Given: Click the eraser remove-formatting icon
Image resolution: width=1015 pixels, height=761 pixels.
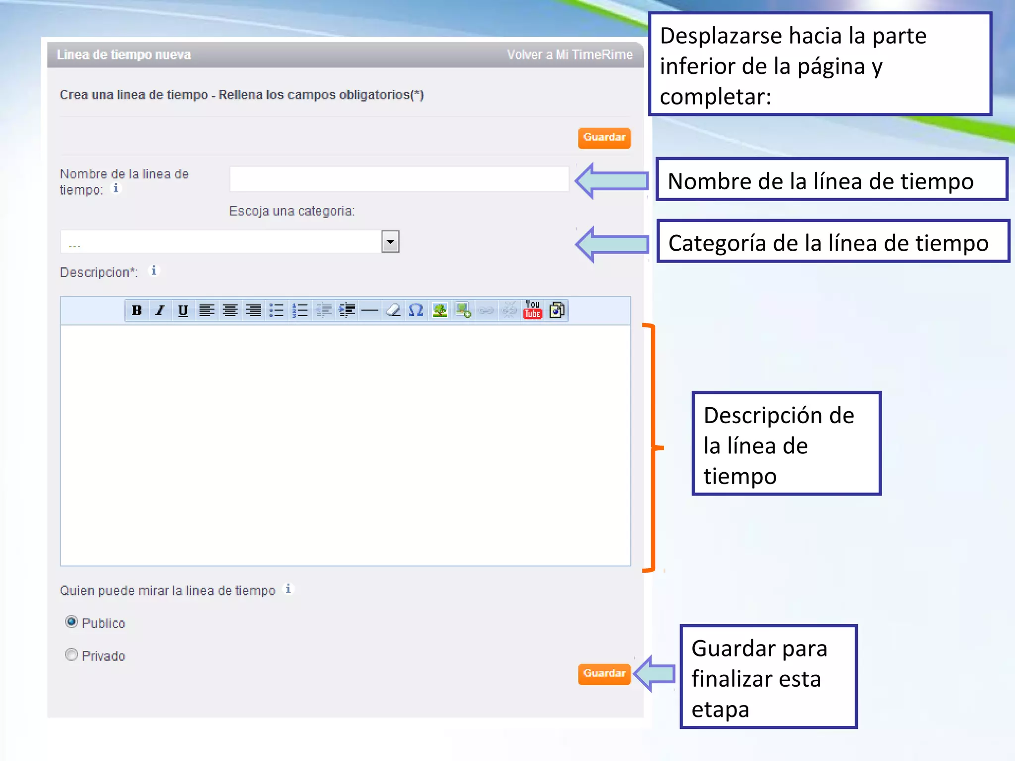Looking at the screenshot, I should tap(393, 311).
